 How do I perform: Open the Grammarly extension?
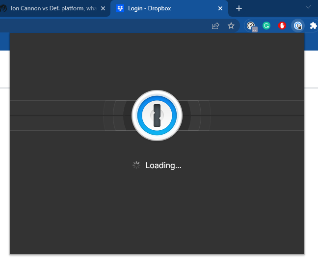point(266,26)
